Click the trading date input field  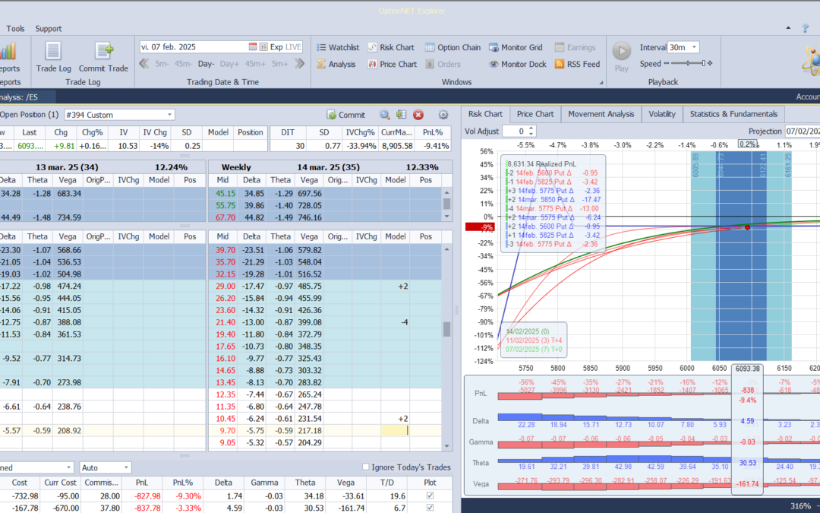tap(194, 46)
